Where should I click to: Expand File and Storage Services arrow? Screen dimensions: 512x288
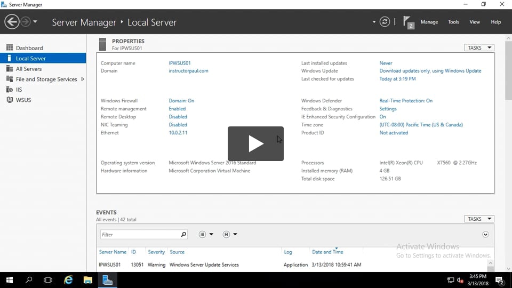tap(83, 79)
